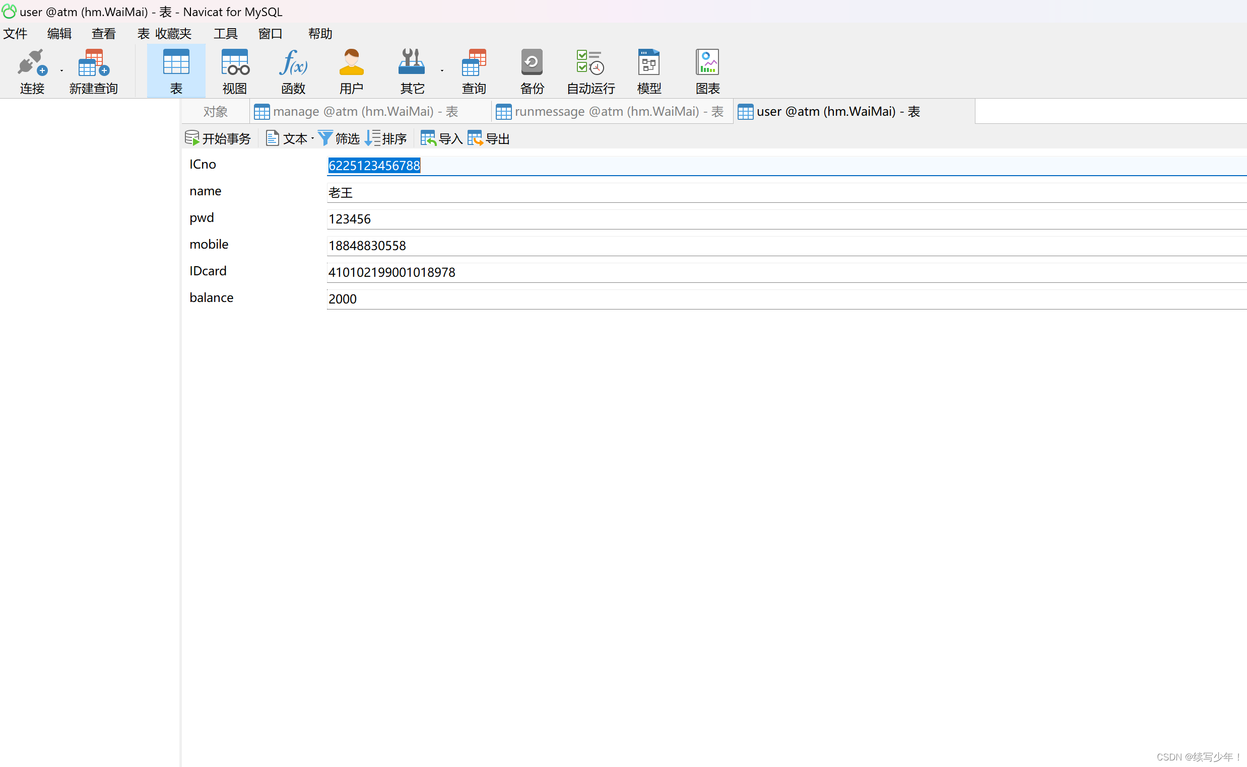Screen dimensions: 1247x767
Task: Open the Charts (图表) toolbar icon
Action: (x=707, y=70)
